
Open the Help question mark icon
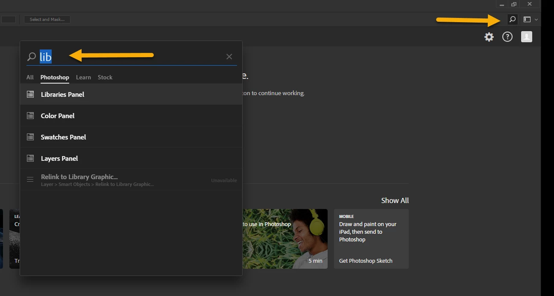tap(507, 37)
